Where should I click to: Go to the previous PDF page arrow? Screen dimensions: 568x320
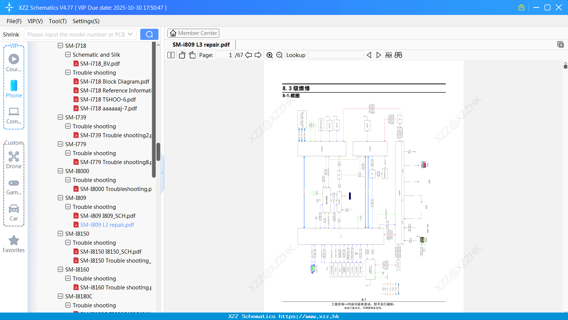pyautogui.click(x=248, y=55)
